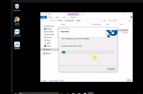Select Quick access in the navigation pane
The height and width of the screenshot is (94, 143).
point(49,26)
